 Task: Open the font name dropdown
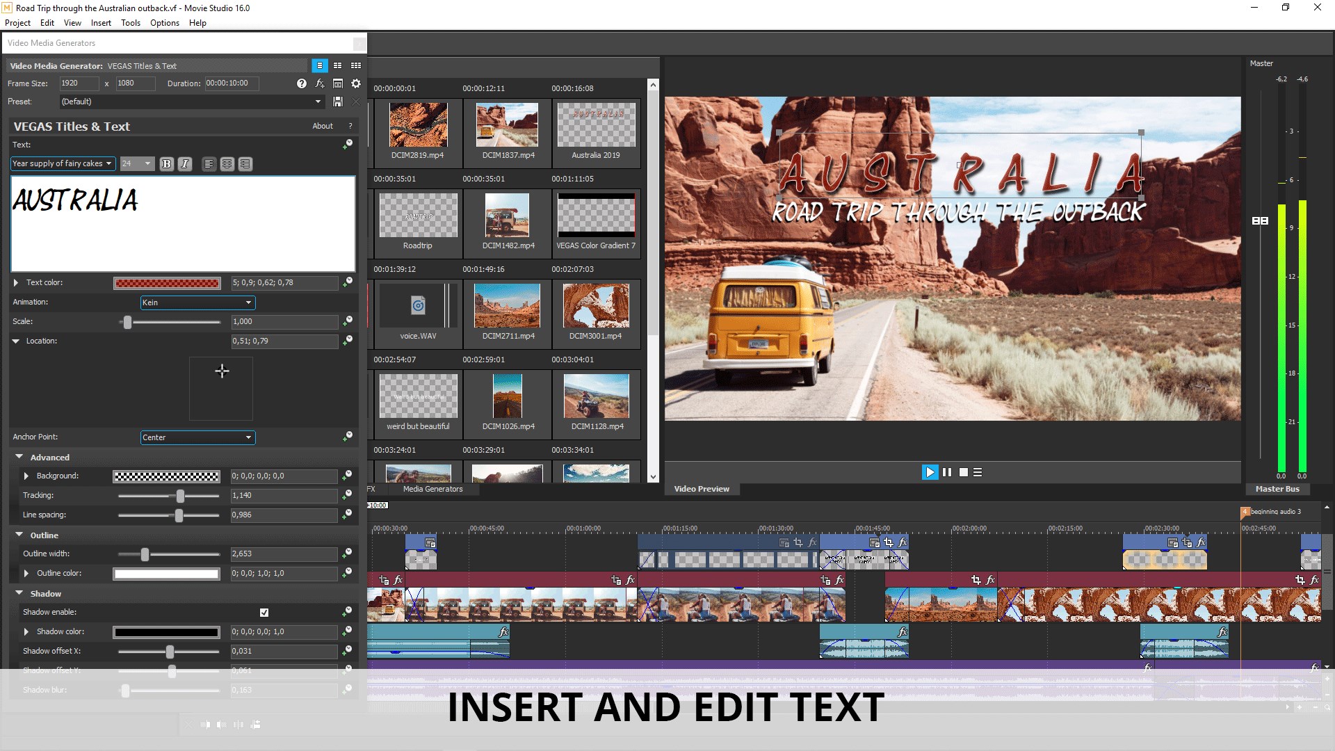62,163
